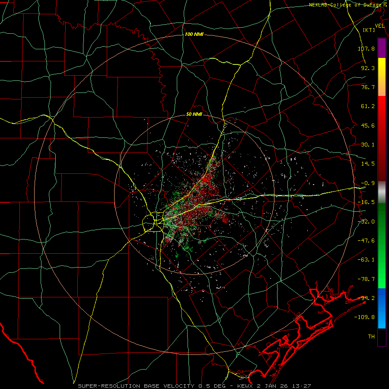Screen dimensions: 389x389
Task: Click the -0.9 velocity scale value
Action: click(x=368, y=183)
